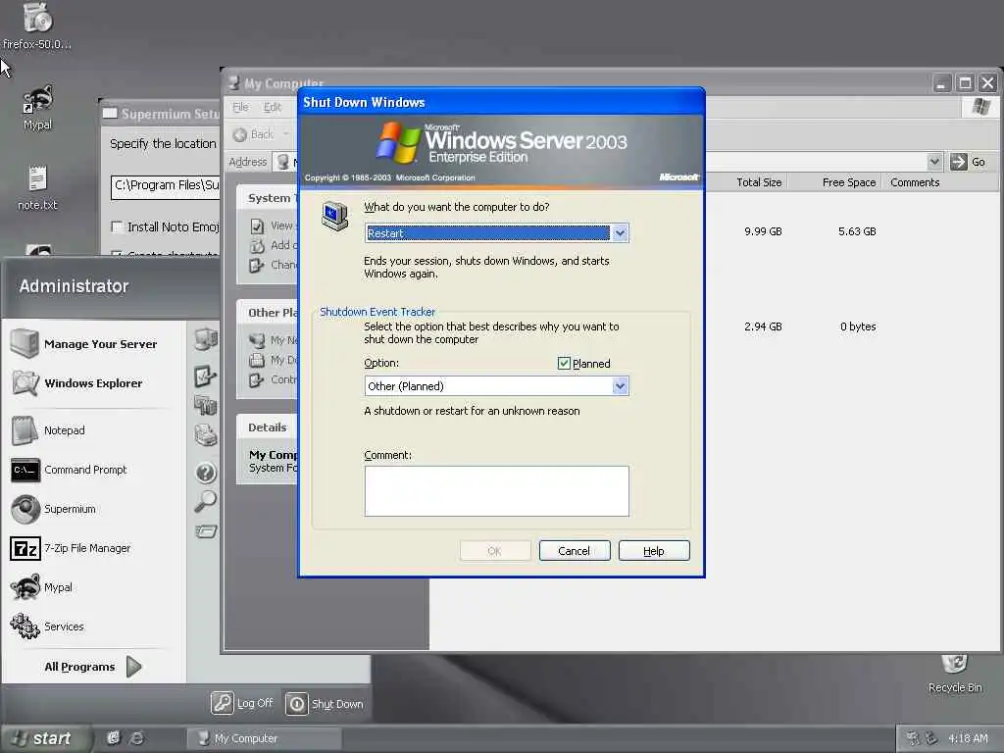Image resolution: width=1004 pixels, height=753 pixels.
Task: Click the 0 bytes free space cell
Action: (858, 326)
